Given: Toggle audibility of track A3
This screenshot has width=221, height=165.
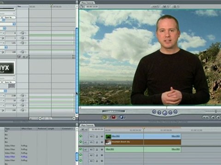Looking at the screenshot, I should tap(81, 161).
